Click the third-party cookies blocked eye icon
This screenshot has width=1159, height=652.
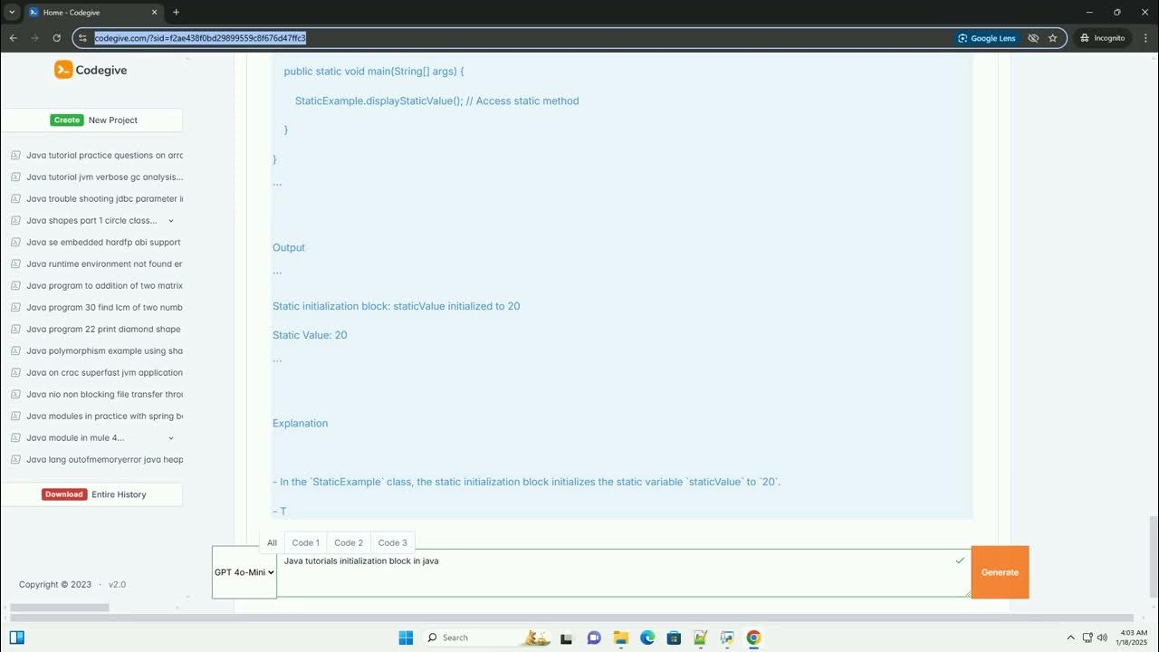tap(1033, 38)
